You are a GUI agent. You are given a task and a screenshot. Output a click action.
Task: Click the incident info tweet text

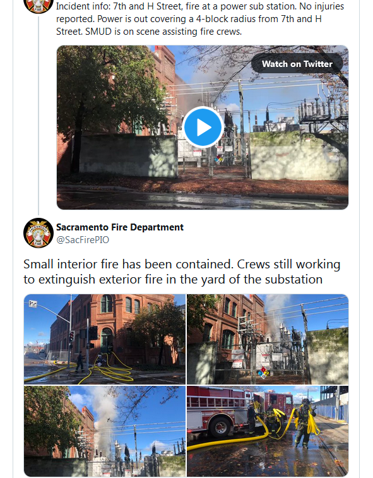[200, 19]
